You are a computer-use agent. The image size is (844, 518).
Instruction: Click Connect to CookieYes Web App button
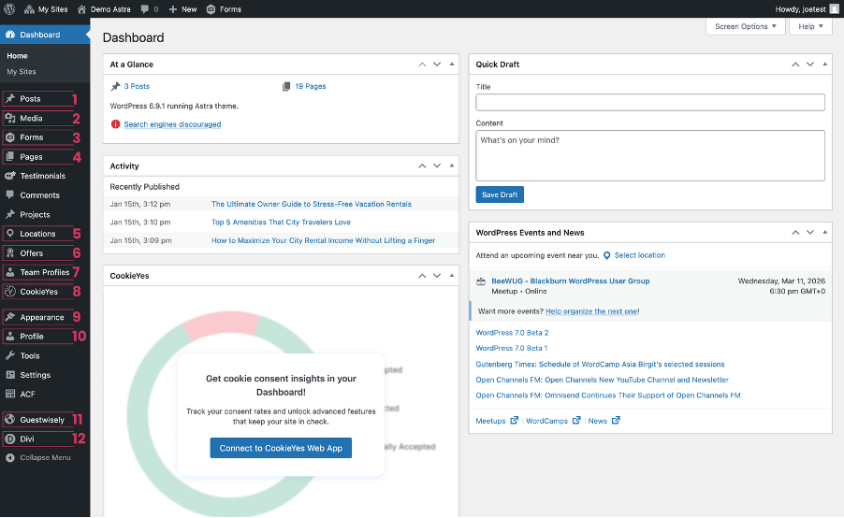[x=281, y=448]
